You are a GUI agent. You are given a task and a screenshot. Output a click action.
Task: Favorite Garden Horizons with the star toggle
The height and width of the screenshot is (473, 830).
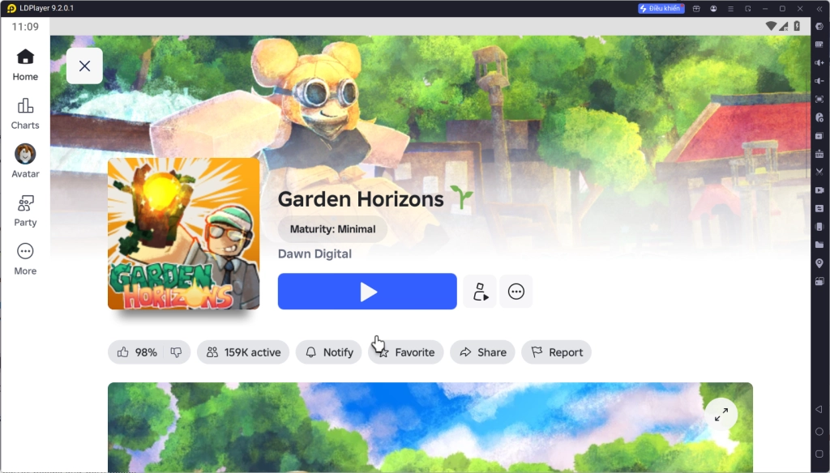tap(405, 352)
